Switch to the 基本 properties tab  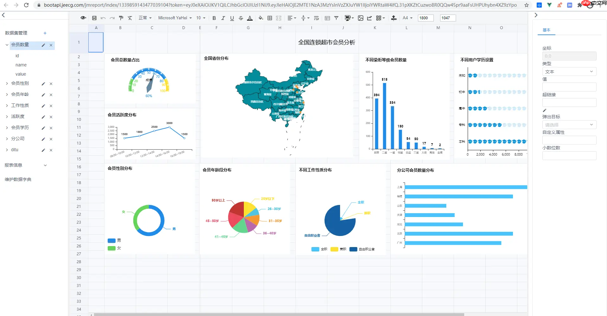[546, 30]
